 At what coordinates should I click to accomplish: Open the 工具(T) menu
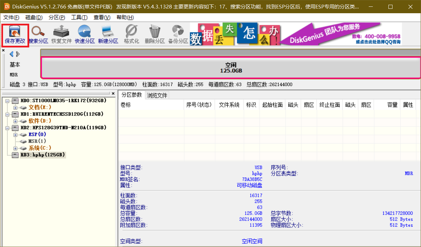coord(79,17)
